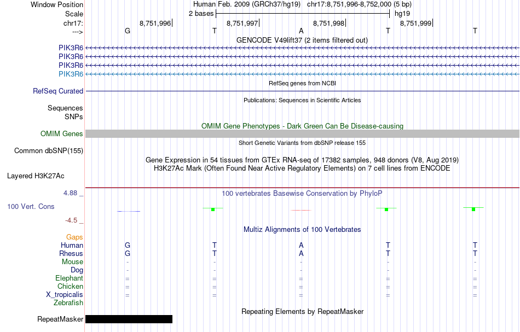Open the OMIM Gene Phenotypes track title
Viewport: 520px width, 332px height.
pyautogui.click(x=302, y=126)
